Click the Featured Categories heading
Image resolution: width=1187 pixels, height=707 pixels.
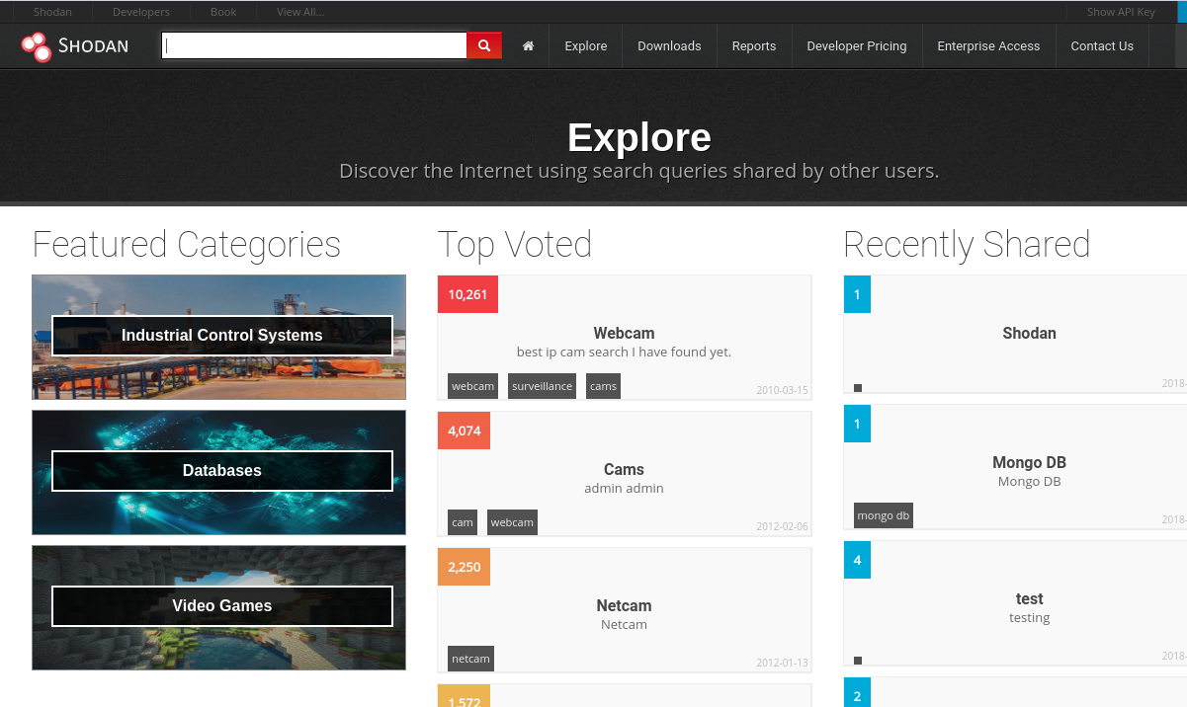[x=187, y=245]
